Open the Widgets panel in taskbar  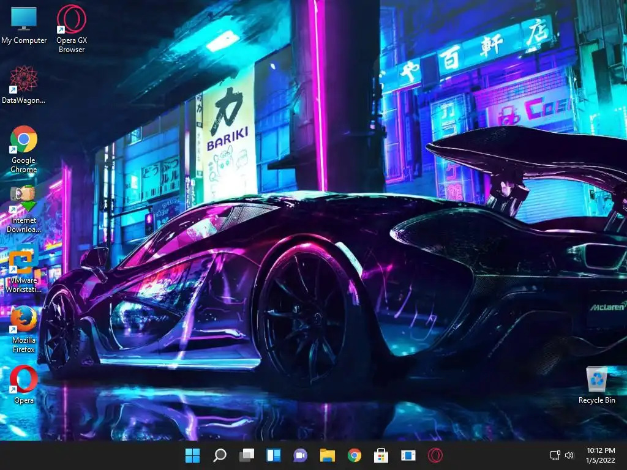pyautogui.click(x=274, y=455)
